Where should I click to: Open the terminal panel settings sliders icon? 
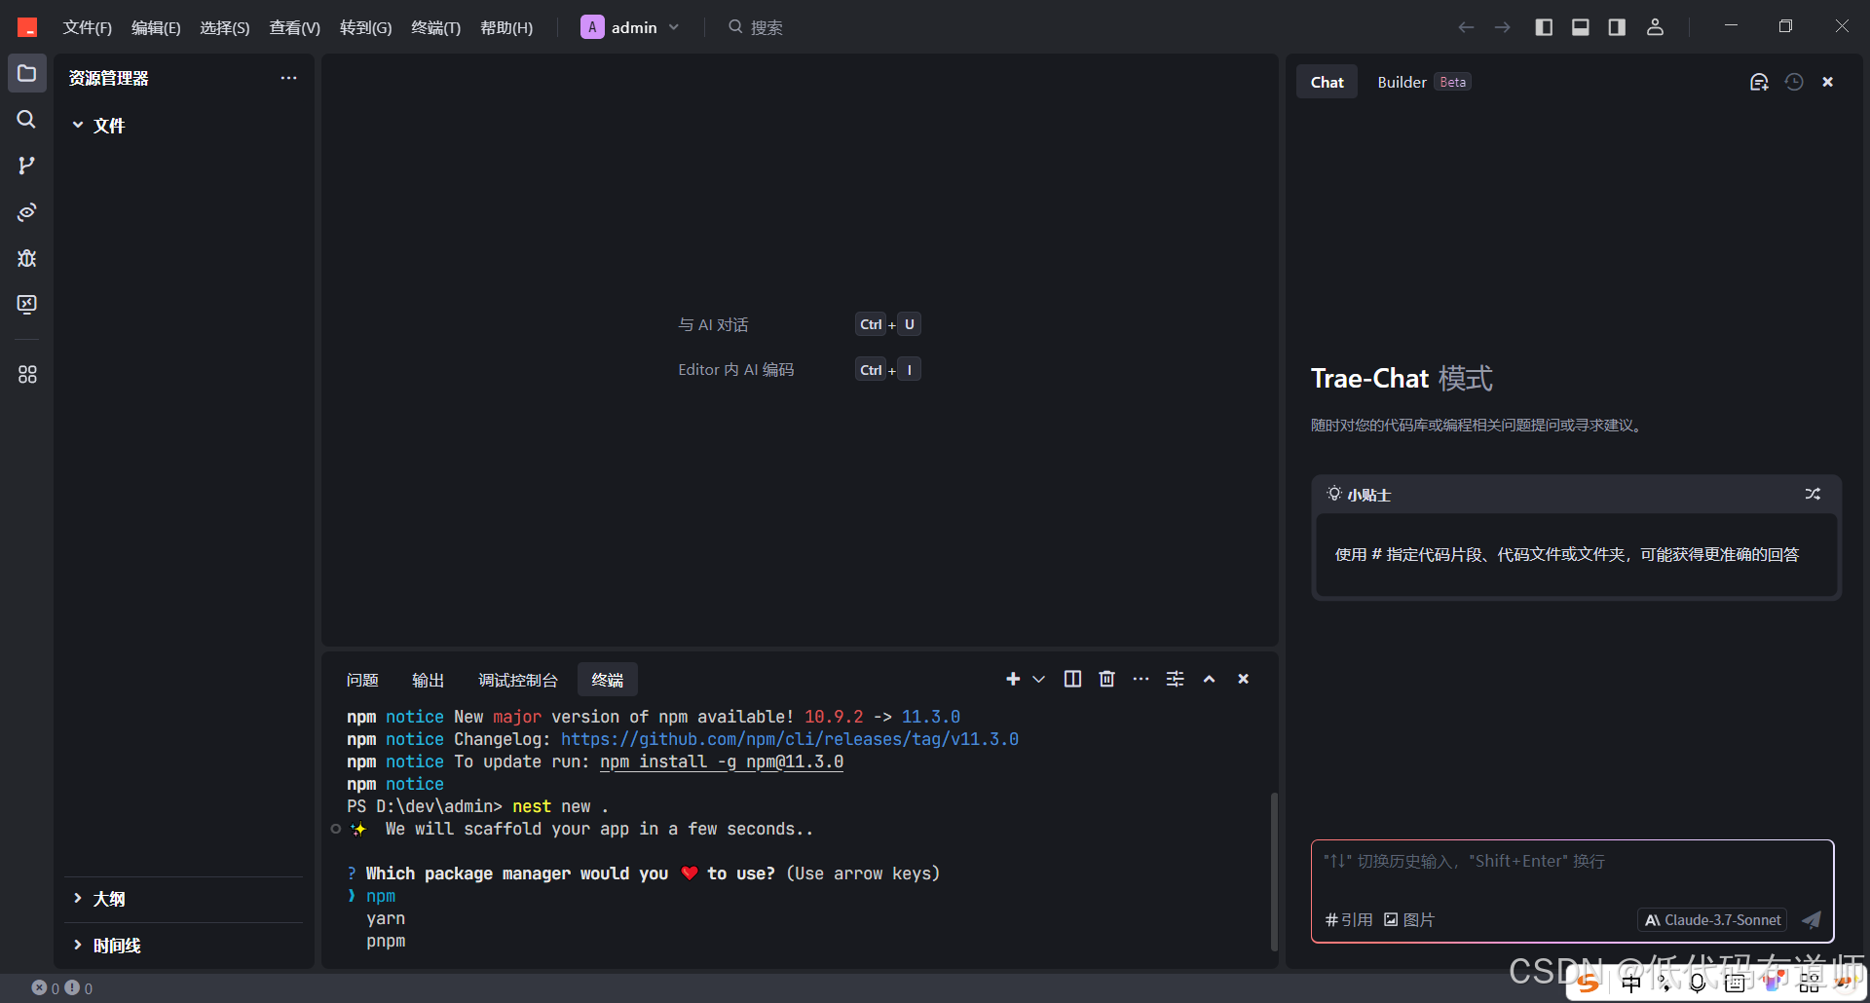point(1176,679)
